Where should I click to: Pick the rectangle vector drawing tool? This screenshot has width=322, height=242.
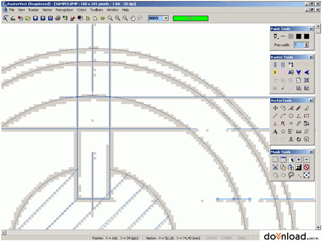[x=306, y=116]
